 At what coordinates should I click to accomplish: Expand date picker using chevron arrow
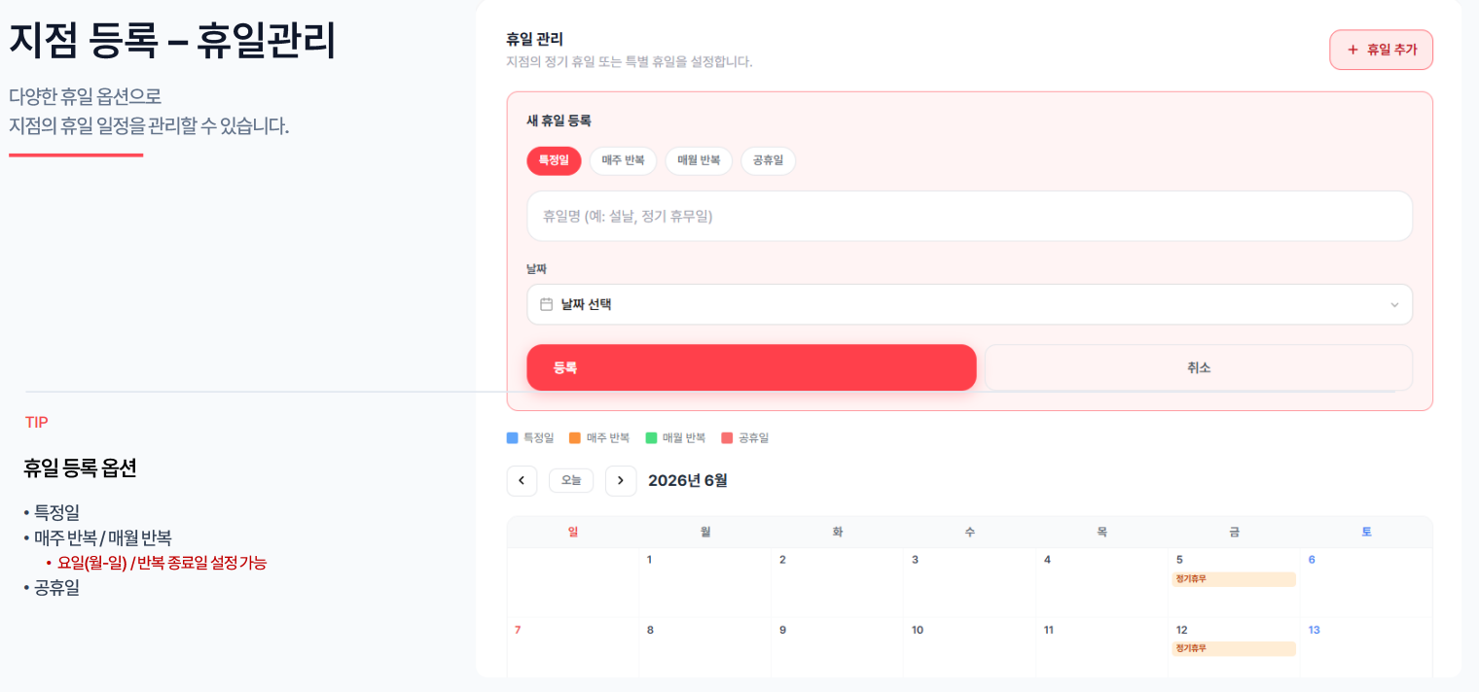click(1394, 305)
